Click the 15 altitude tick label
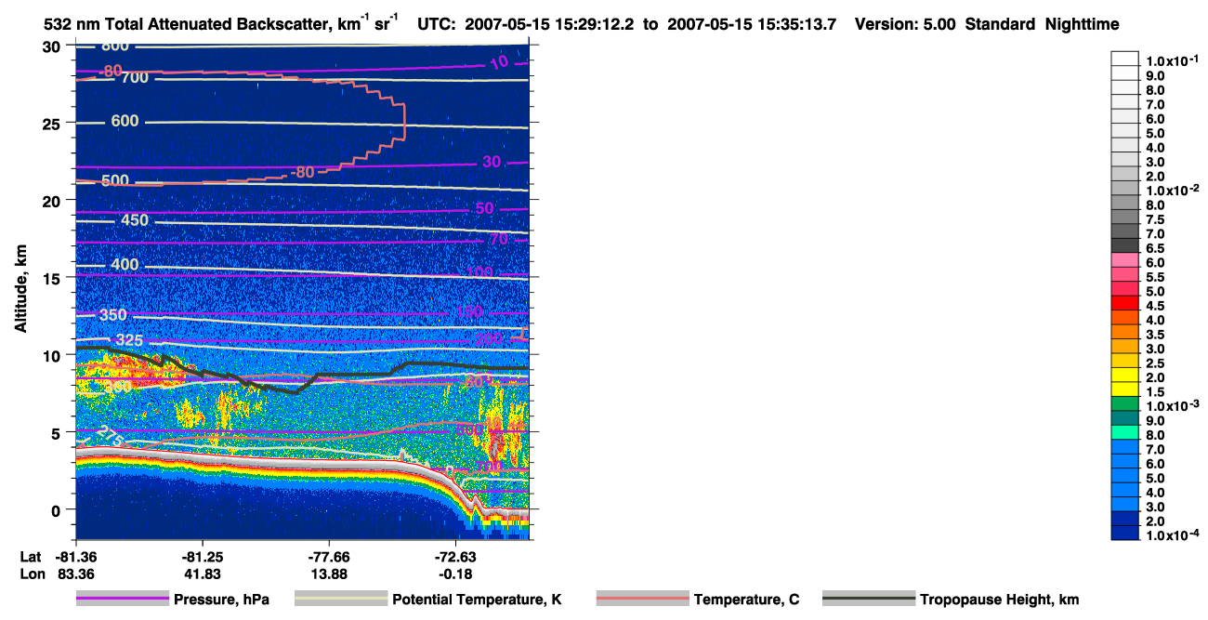 click(x=52, y=277)
